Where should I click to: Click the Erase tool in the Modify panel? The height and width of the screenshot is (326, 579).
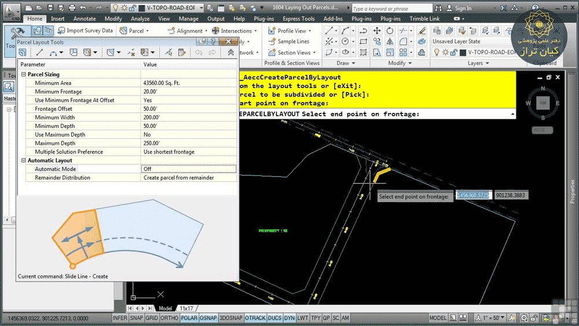422,31
